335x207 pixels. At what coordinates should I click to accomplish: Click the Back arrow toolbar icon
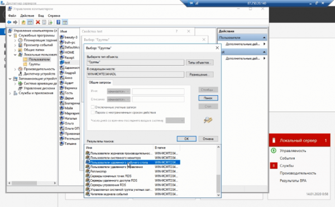tap(9, 22)
